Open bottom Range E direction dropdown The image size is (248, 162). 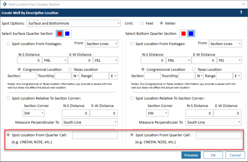pyautogui.click(x=237, y=76)
